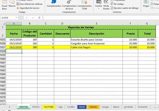Select cell Cargador para Auto Ecopower
Viewport: 159px width, 111px height.
click(x=96, y=43)
